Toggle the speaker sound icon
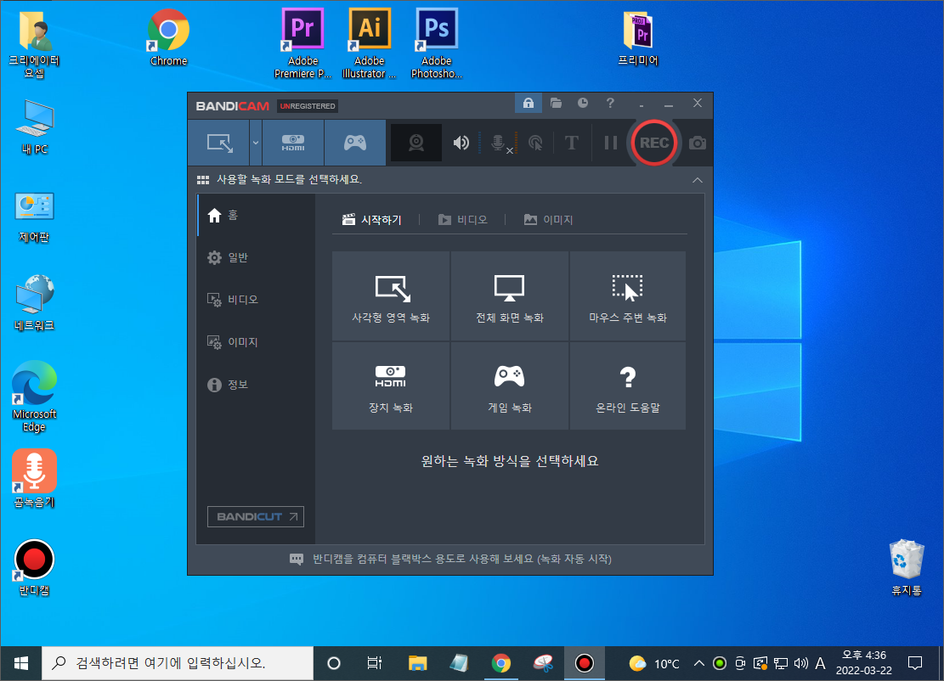Screen dimensions: 944x681 tap(461, 143)
